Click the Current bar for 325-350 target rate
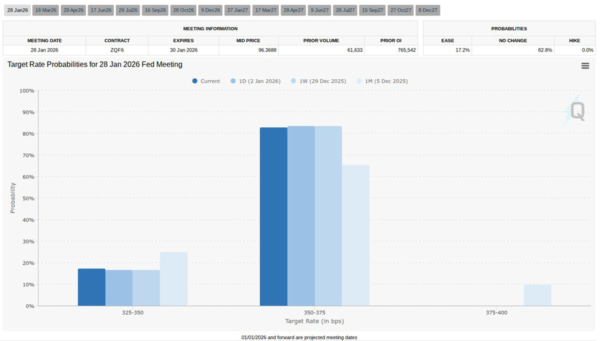This screenshot has width=600, height=341. pyautogui.click(x=91, y=287)
